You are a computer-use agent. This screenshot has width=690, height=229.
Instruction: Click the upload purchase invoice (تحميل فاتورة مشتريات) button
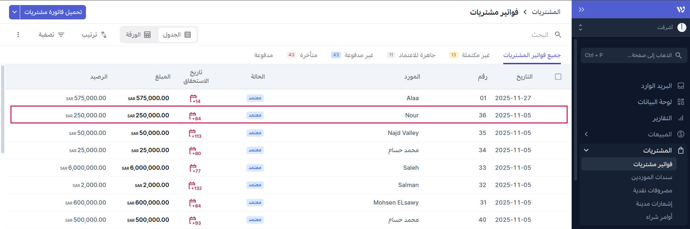click(53, 12)
